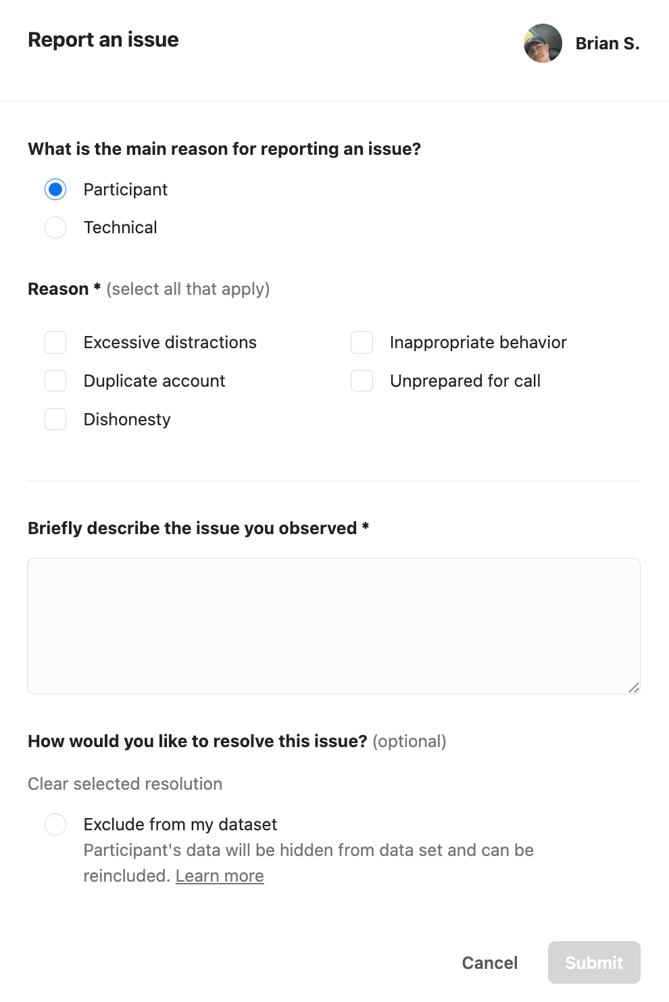This screenshot has width=669, height=1002.
Task: Click the issue description text area
Action: (334, 626)
